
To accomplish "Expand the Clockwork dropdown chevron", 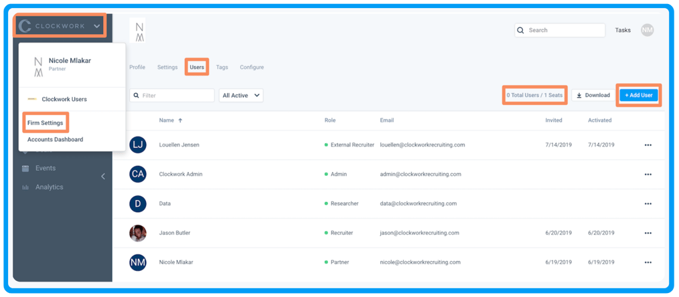I will coord(96,26).
